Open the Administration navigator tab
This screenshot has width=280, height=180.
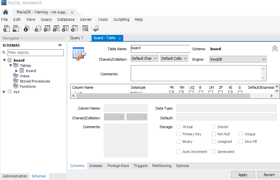point(15,176)
